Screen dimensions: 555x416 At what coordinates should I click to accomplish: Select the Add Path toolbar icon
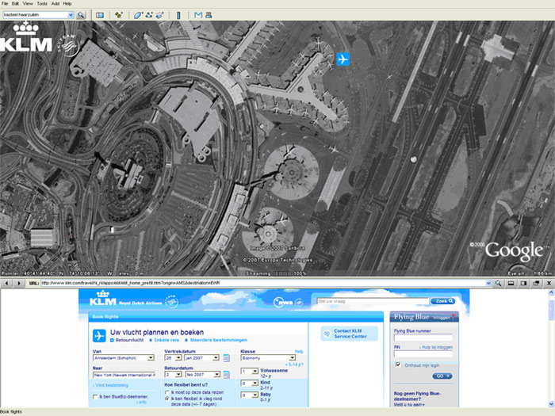[149, 15]
